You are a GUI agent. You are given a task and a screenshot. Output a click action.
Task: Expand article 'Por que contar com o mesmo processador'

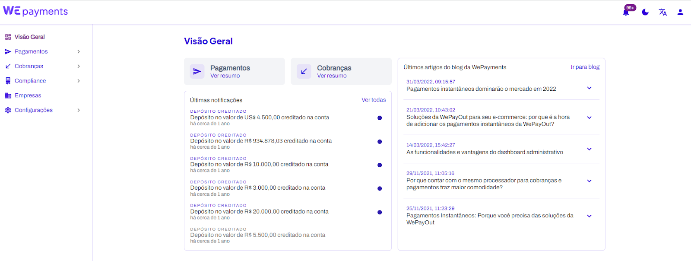click(589, 181)
